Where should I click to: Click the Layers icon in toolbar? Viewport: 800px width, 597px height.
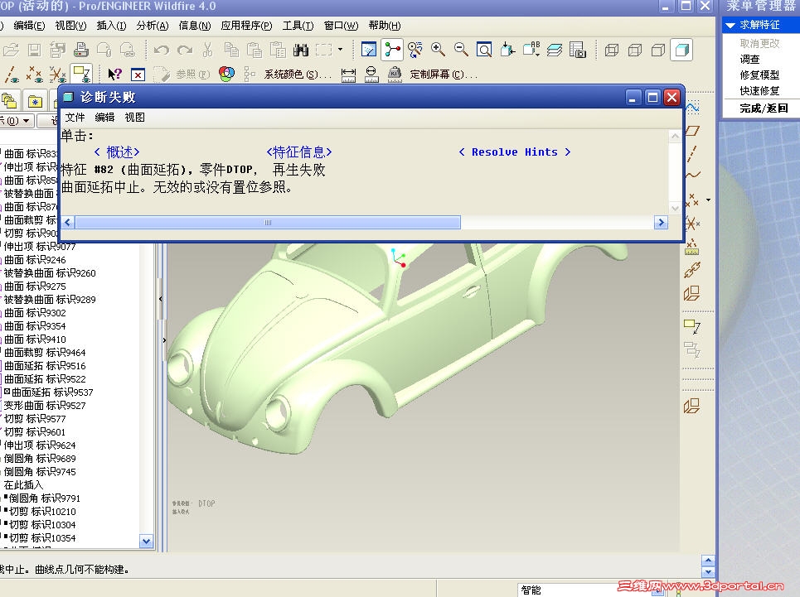(554, 50)
